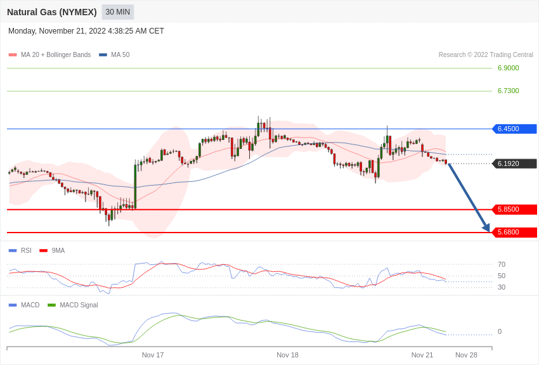The image size is (539, 365).
Task: Click the Nov 17 date axis label
Action: [153, 355]
